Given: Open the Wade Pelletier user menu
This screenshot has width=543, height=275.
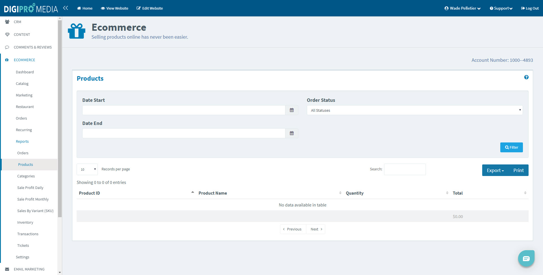Looking at the screenshot, I should (x=462, y=8).
